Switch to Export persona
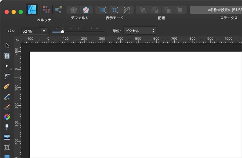 point(58,9)
